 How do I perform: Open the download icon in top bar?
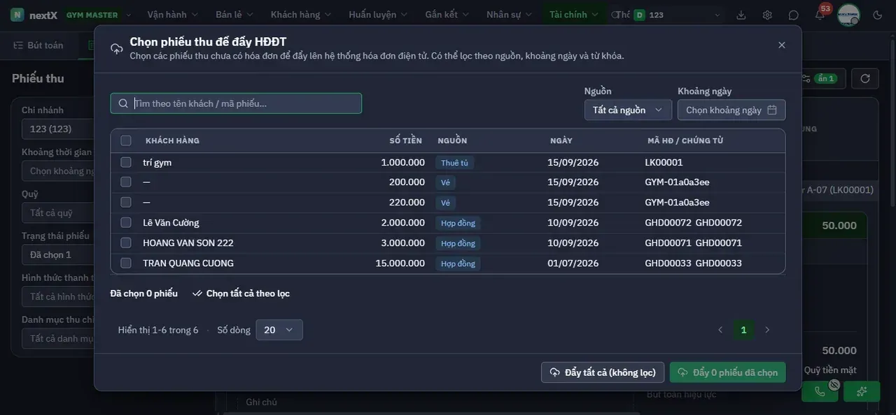[x=741, y=15]
